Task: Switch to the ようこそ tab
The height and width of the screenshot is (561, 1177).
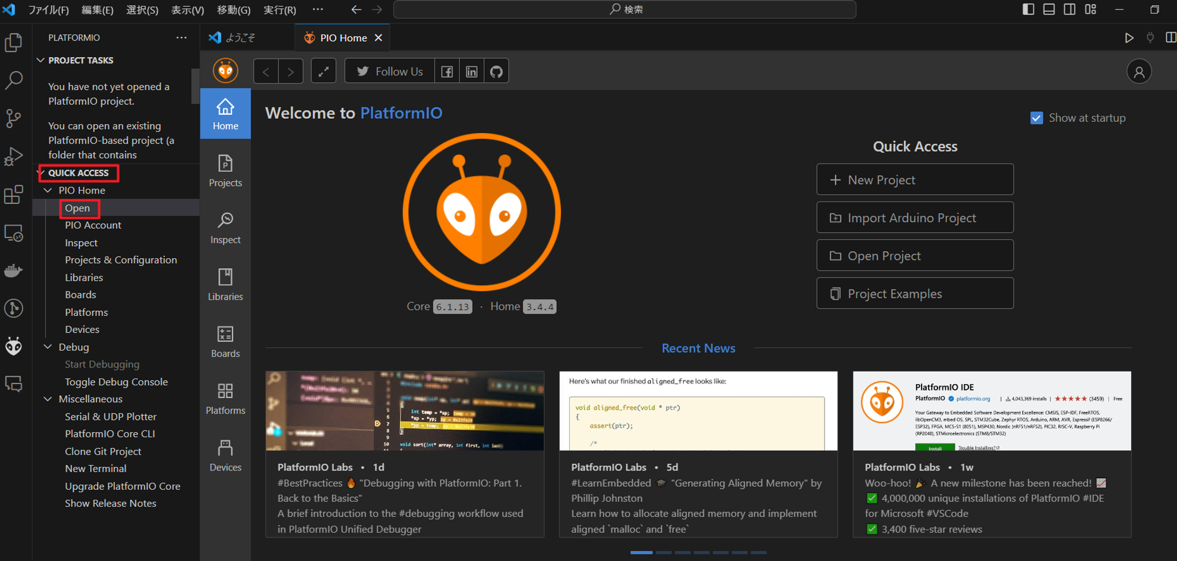Action: click(247, 38)
